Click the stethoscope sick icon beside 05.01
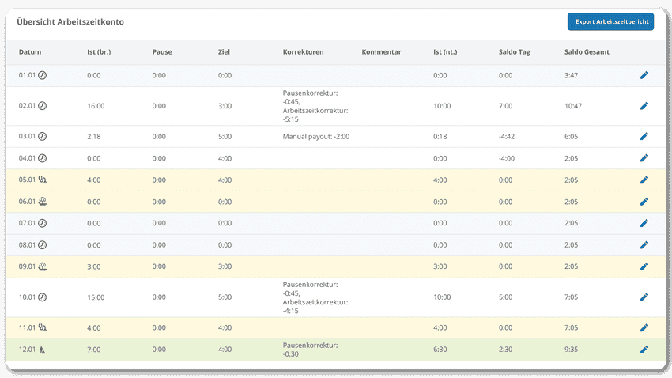 [42, 180]
